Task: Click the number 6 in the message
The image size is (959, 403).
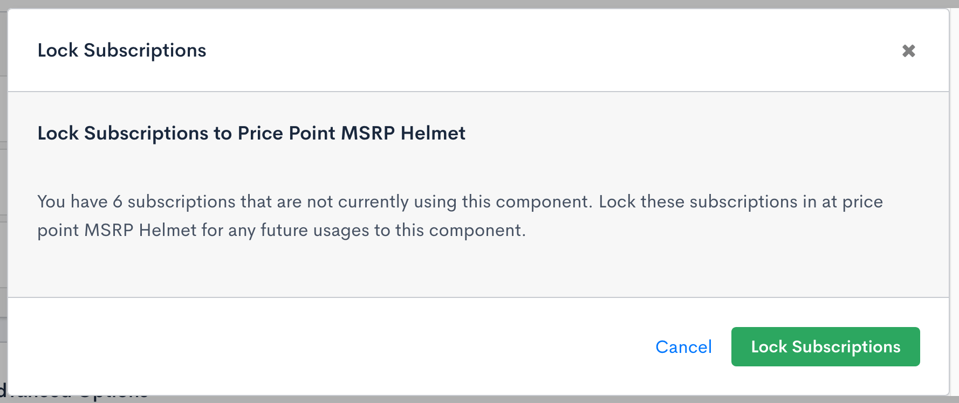Action: (118, 202)
